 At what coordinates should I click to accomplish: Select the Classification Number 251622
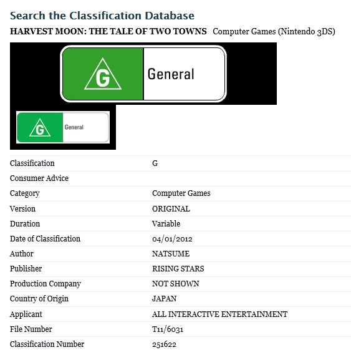point(164,344)
